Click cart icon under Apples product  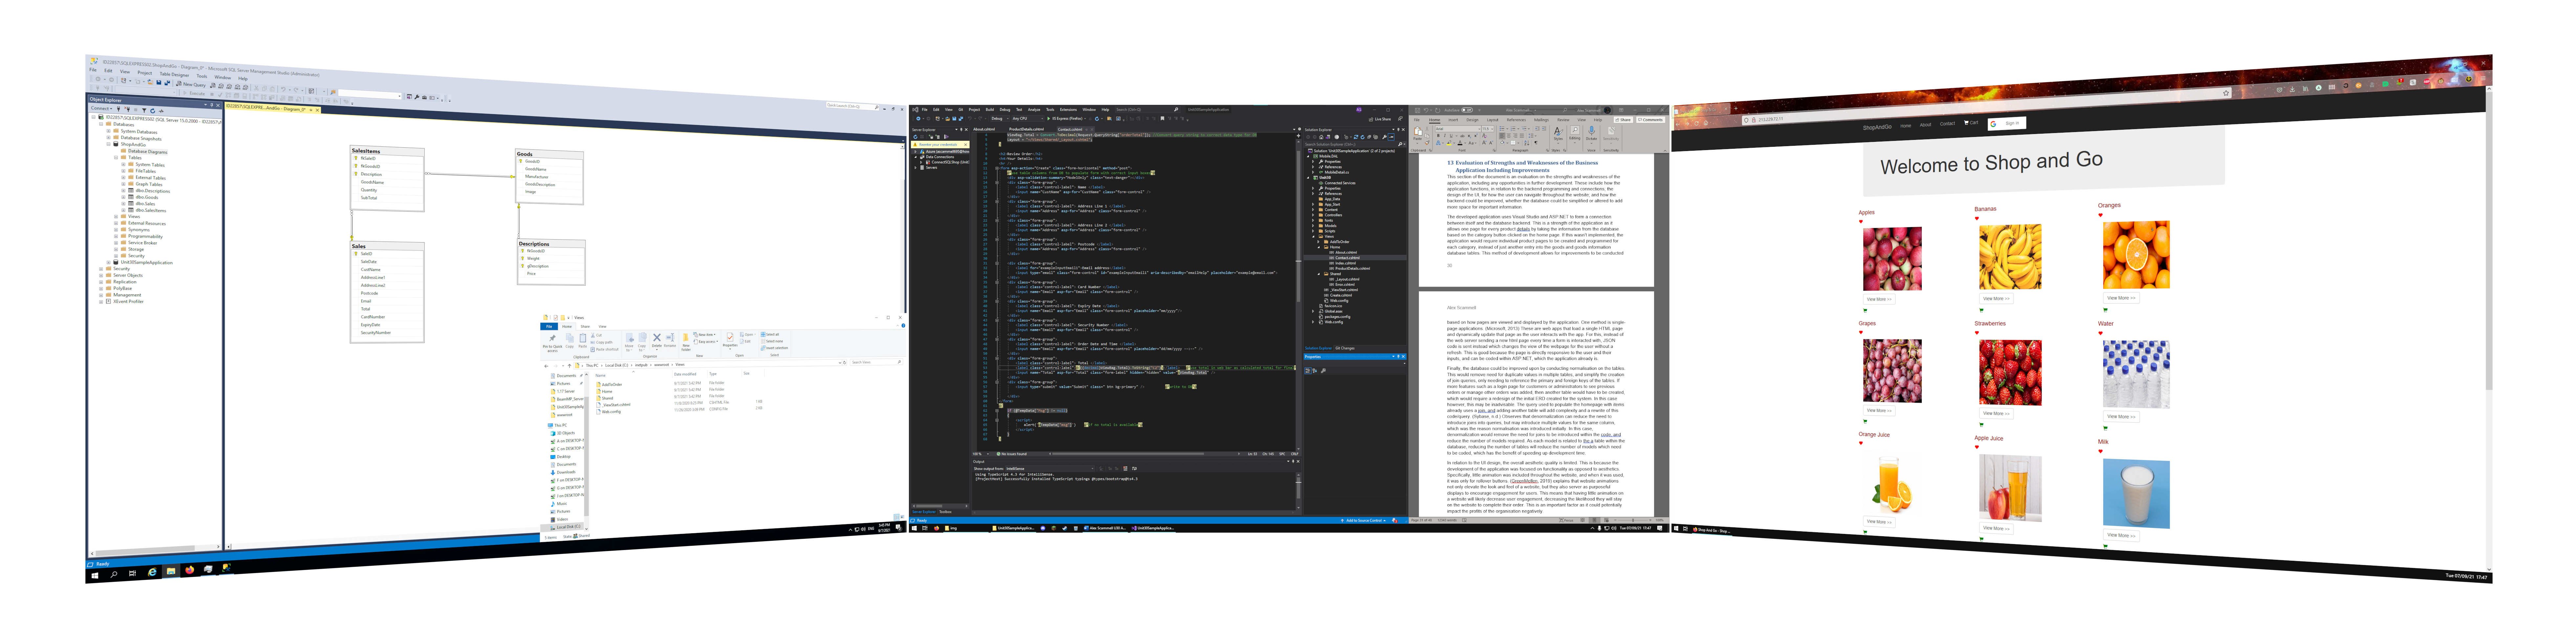click(x=1865, y=311)
